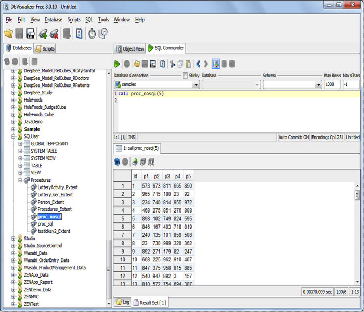
Task: Stop execution in SQL Commander toolbar
Action: coord(127,64)
